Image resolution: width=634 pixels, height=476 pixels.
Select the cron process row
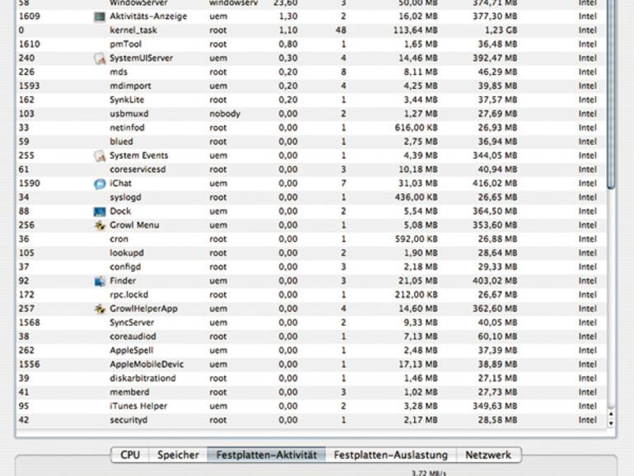click(x=310, y=239)
